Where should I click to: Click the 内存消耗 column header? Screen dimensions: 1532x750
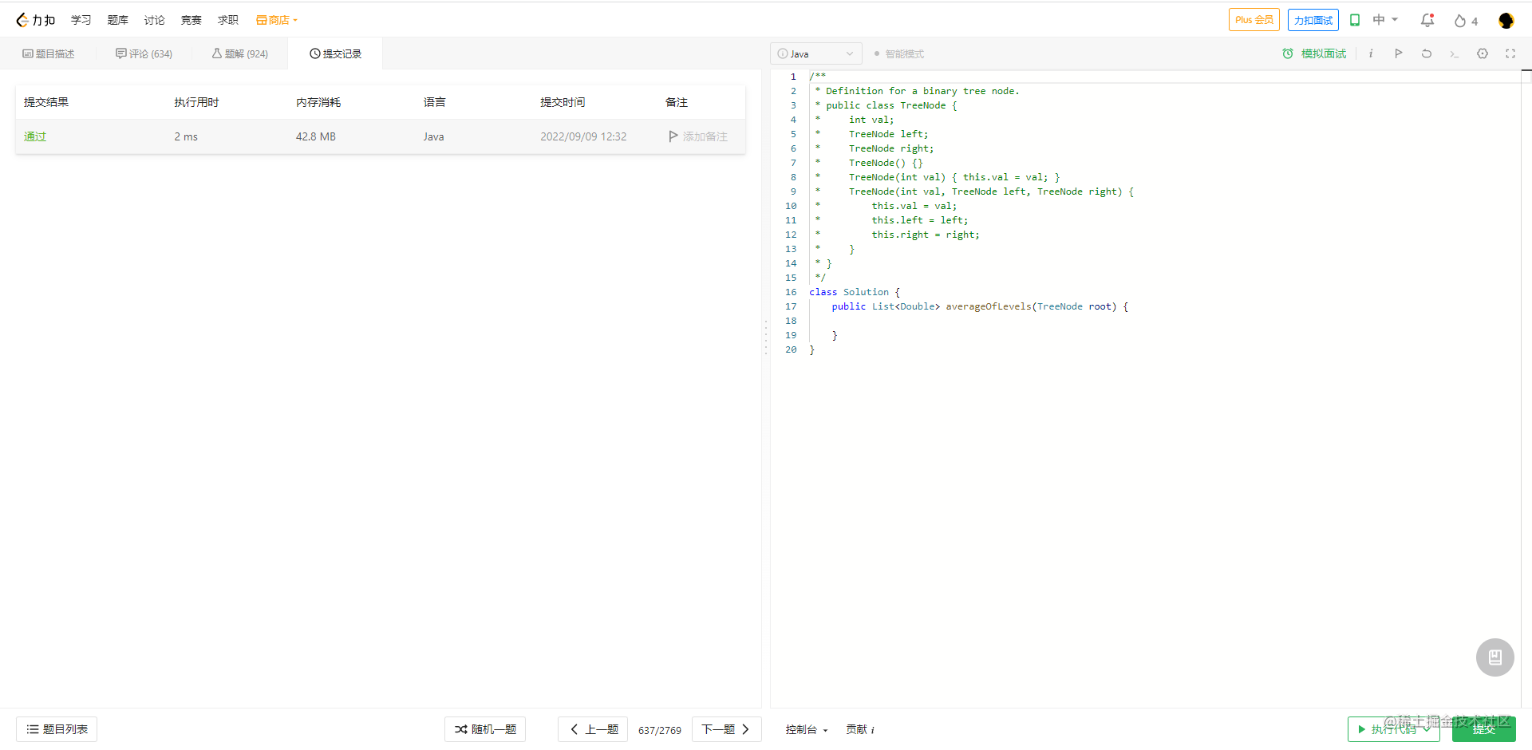pyautogui.click(x=318, y=102)
